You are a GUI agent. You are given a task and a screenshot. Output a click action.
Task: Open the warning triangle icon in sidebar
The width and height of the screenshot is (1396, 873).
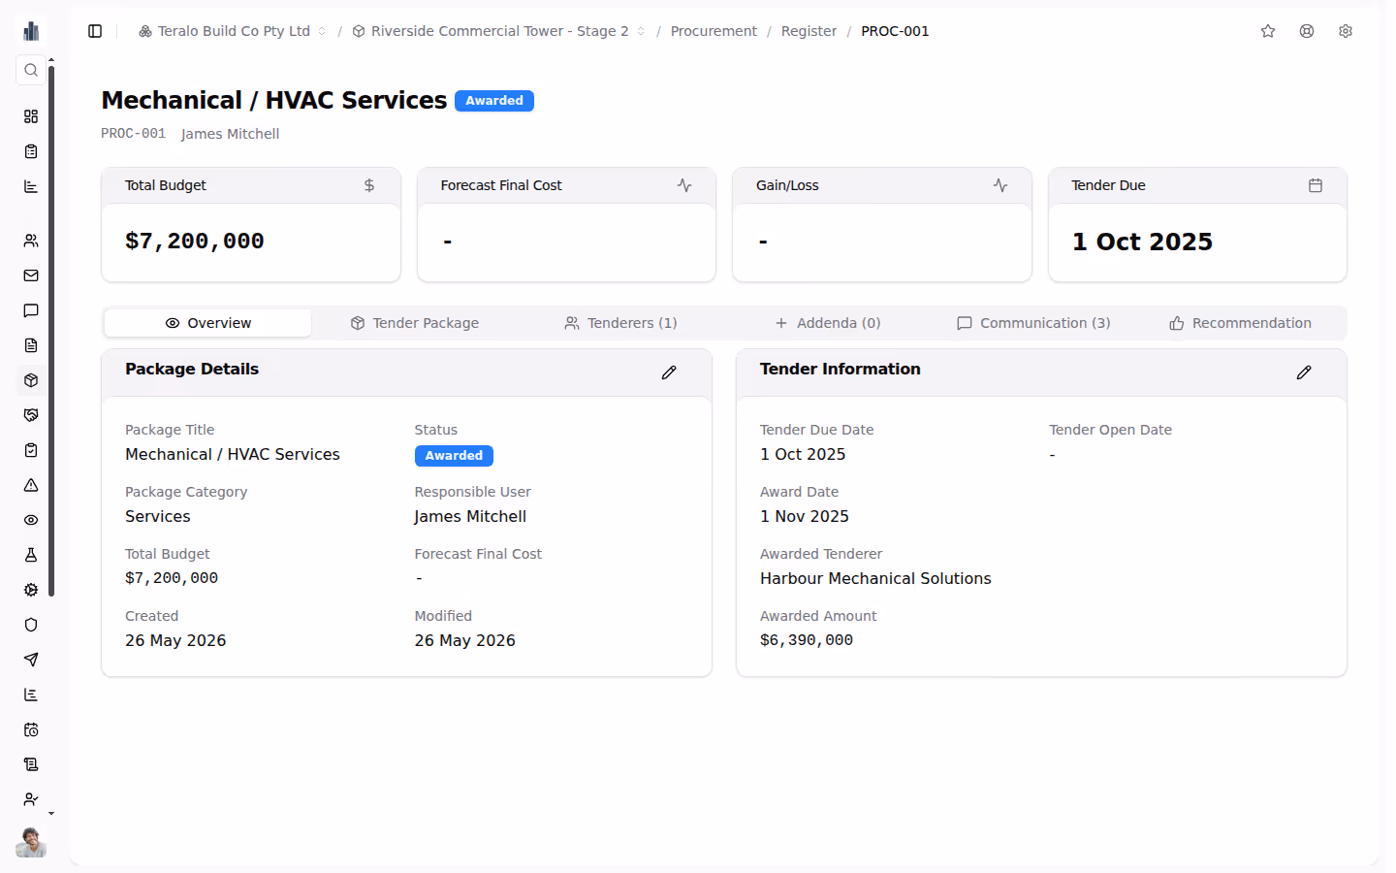tap(31, 485)
